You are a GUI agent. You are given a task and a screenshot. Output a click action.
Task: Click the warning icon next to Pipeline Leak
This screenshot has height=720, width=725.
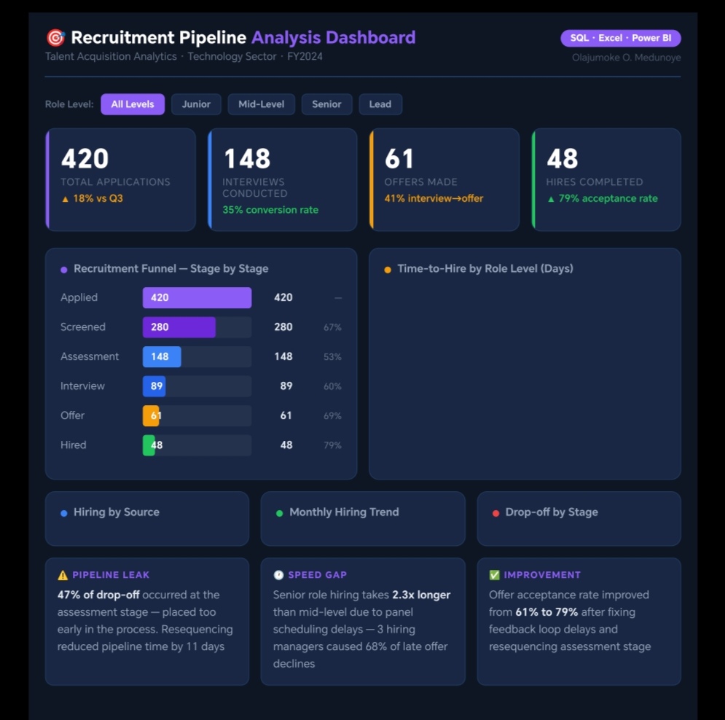pos(63,575)
